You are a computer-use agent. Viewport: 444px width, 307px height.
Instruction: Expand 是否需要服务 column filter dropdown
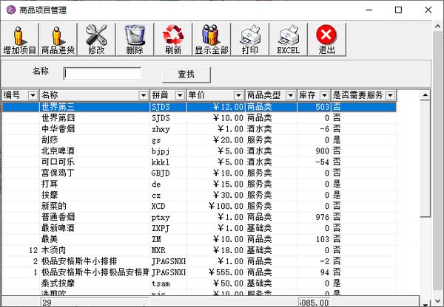[x=390, y=95]
